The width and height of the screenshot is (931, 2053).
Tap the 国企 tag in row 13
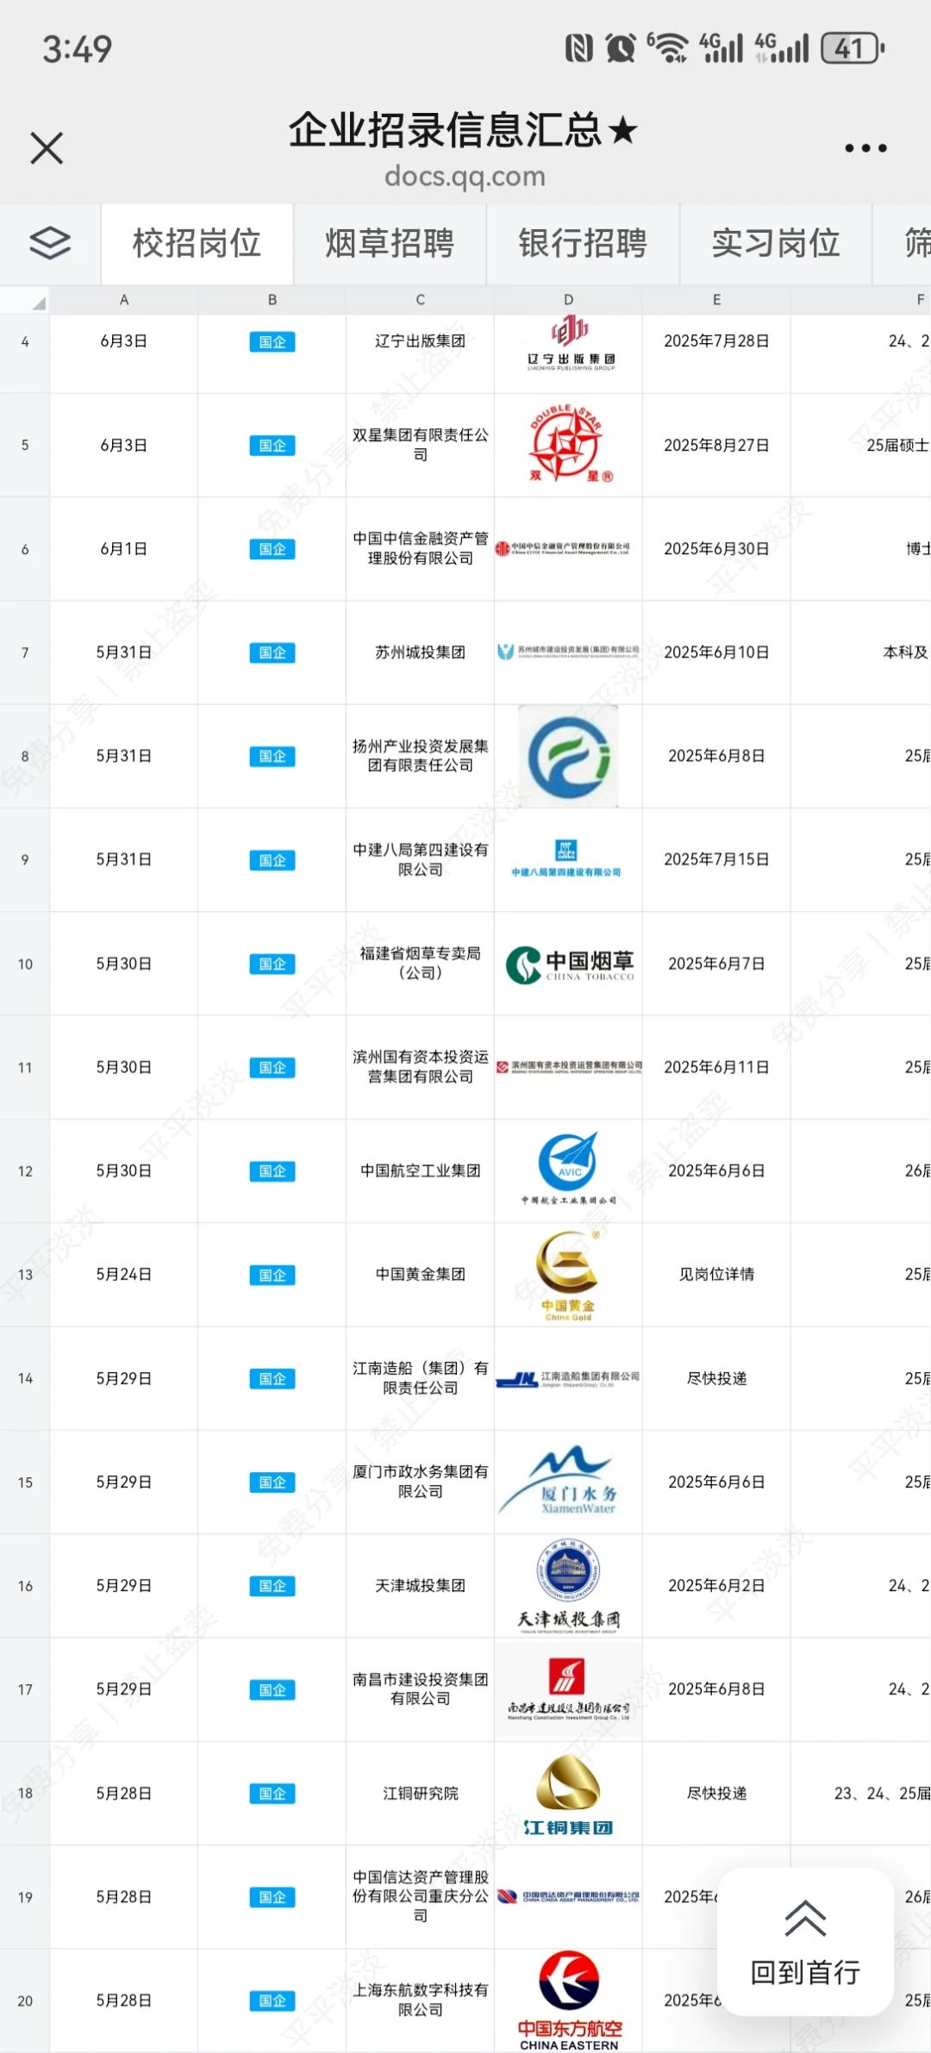pyautogui.click(x=272, y=1275)
